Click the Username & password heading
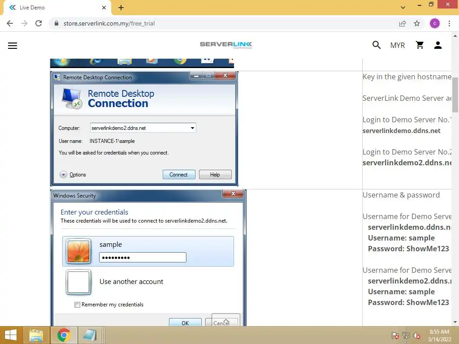The width and height of the screenshot is (459, 344). 401,195
